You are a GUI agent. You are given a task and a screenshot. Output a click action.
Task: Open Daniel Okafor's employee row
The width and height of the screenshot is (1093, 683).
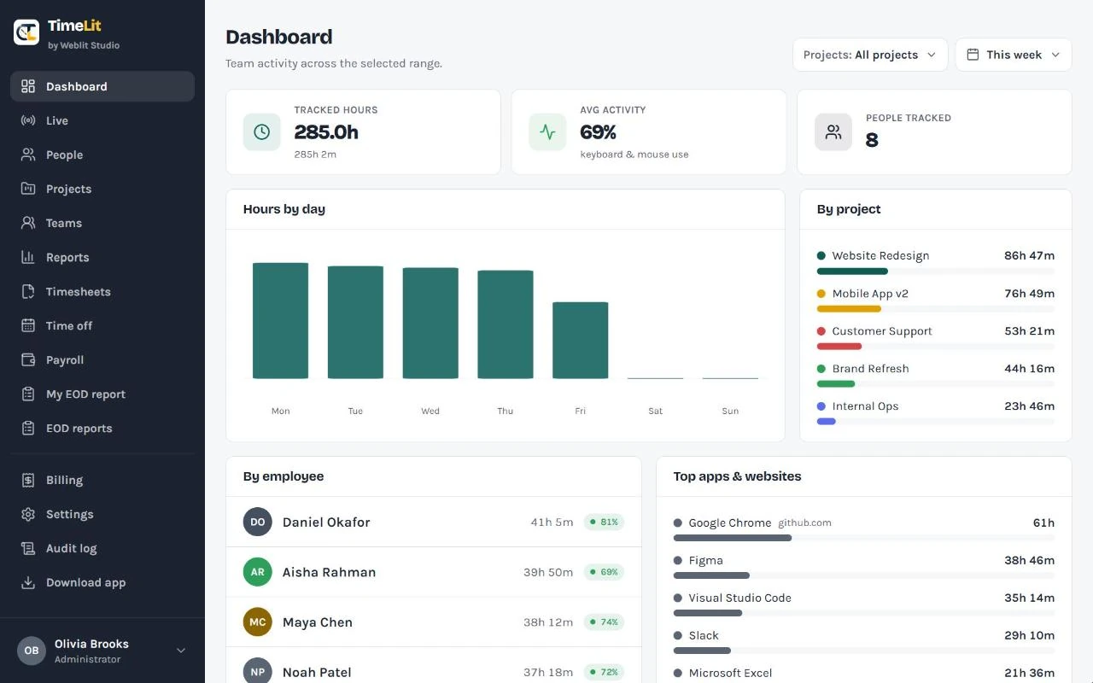[434, 522]
